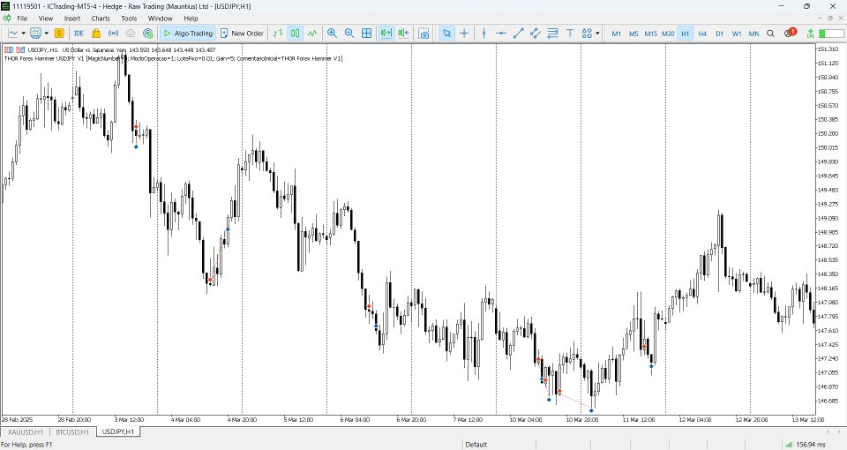Open the VPS cloud icon
847x450 pixels.
click(131, 34)
